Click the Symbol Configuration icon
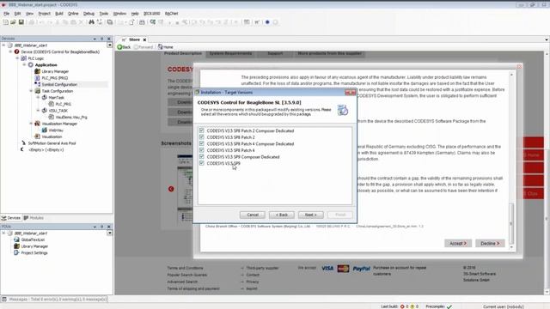 point(37,84)
